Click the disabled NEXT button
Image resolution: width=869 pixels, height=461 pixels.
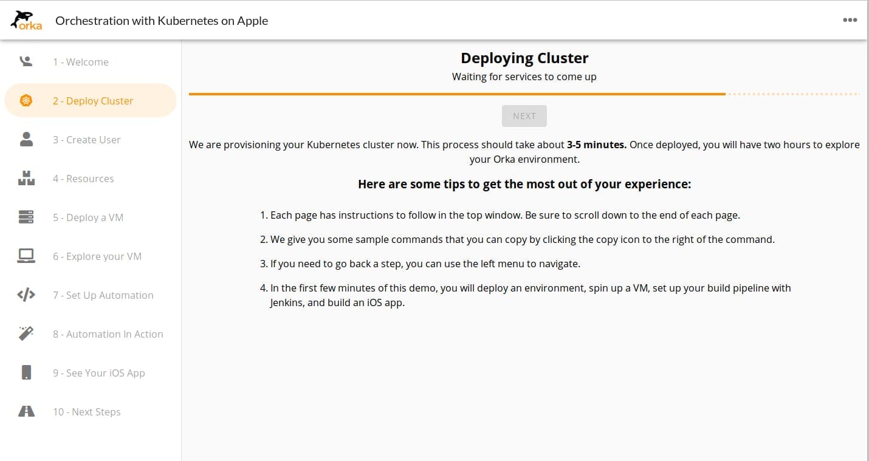524,115
